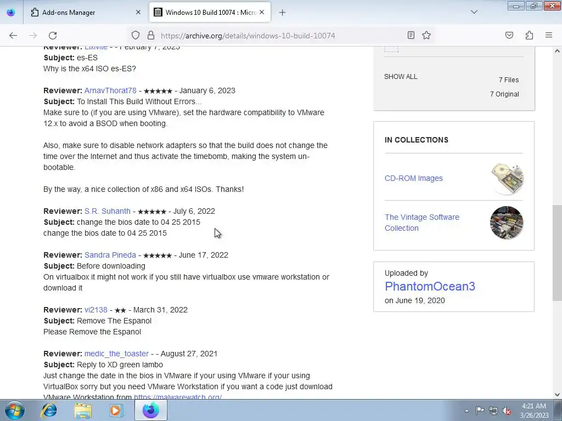Click 'Before downloading' subject text
562x421 pixels.
click(111, 266)
